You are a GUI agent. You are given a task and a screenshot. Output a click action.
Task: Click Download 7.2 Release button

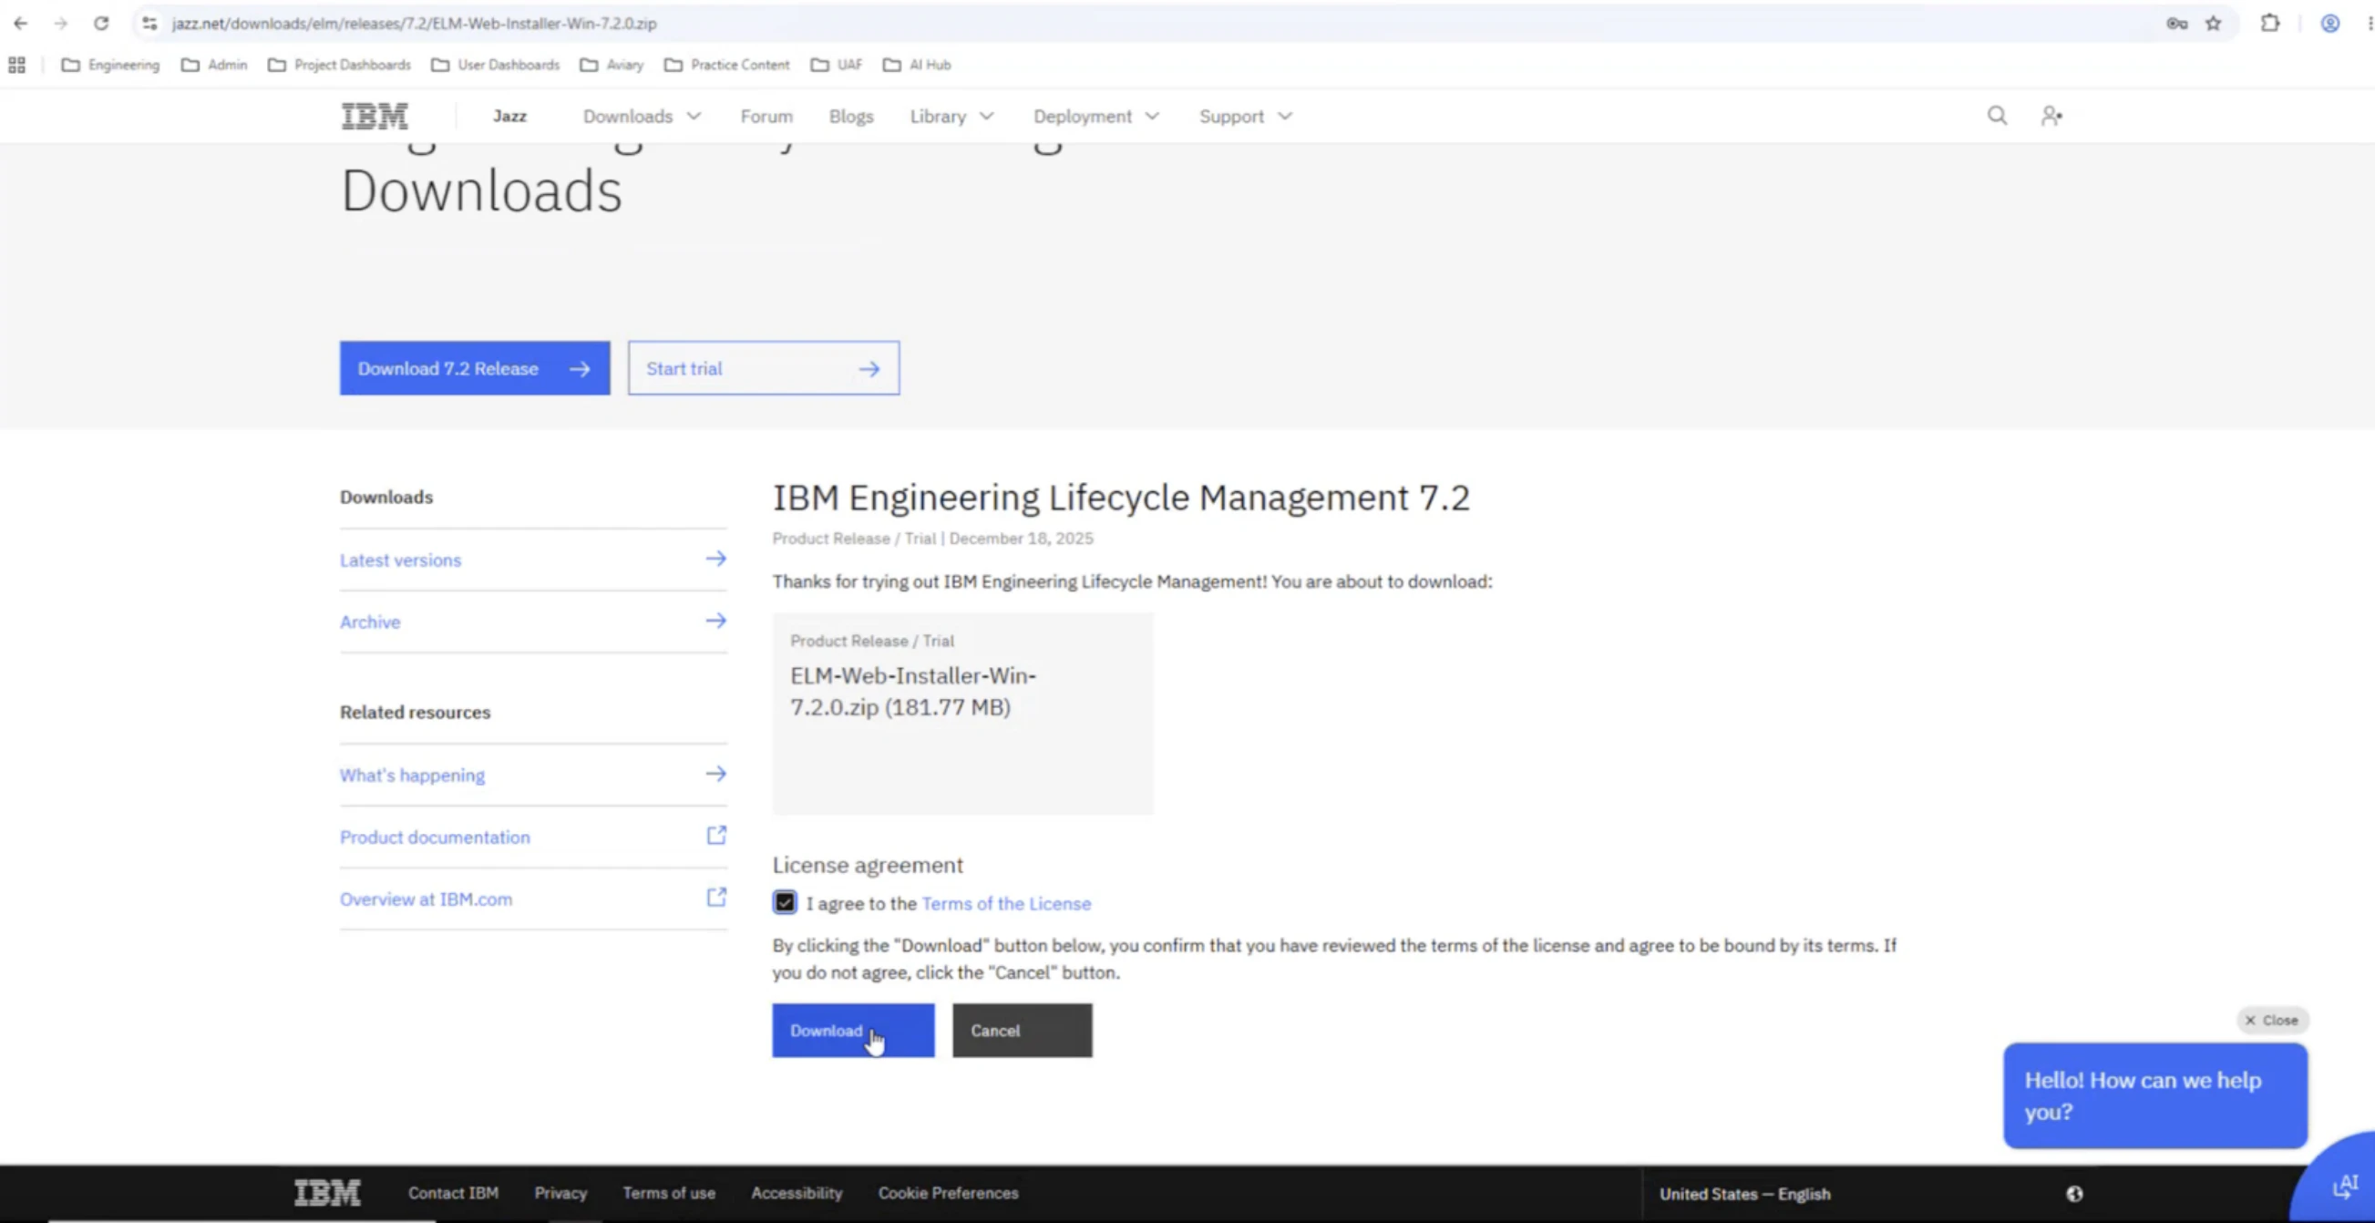475,369
